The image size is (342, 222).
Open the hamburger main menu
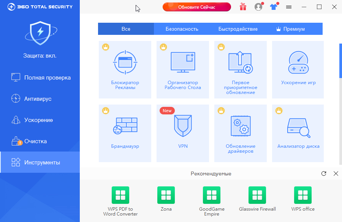click(289, 7)
